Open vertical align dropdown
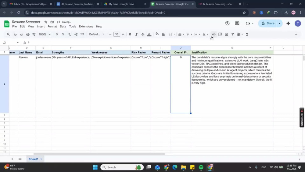Screen dimensions: 305x172 pyautogui.click(x=189, y=34)
